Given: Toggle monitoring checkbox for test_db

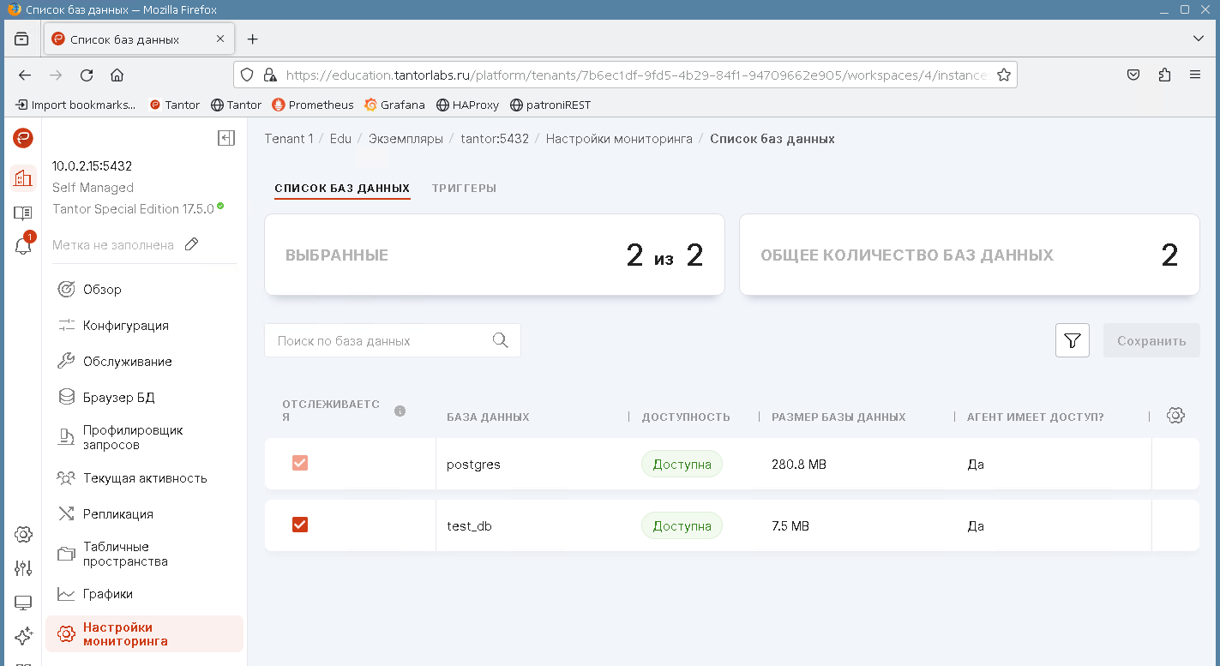Looking at the screenshot, I should [300, 525].
